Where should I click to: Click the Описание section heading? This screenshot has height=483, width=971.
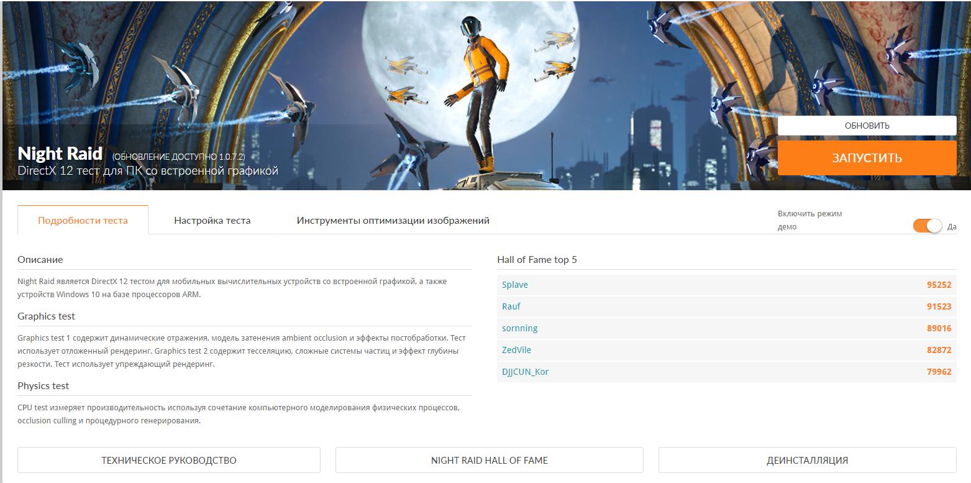40,260
